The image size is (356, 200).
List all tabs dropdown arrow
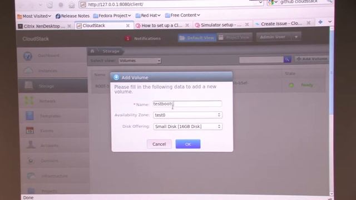(330, 22)
